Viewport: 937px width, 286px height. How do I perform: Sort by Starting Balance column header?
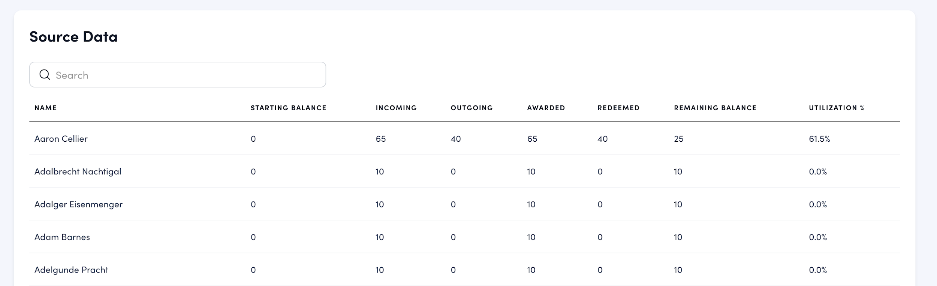pos(288,108)
